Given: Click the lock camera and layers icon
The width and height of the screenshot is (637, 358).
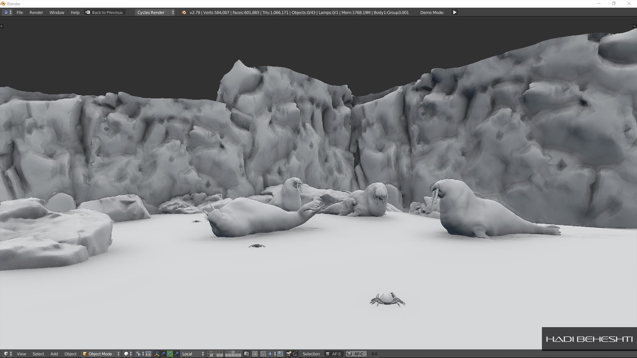Looking at the screenshot, I should coord(246,354).
